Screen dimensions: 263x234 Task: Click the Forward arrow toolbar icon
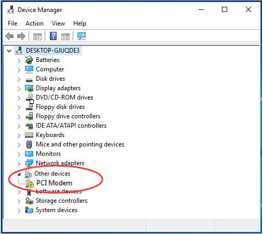click(x=21, y=36)
